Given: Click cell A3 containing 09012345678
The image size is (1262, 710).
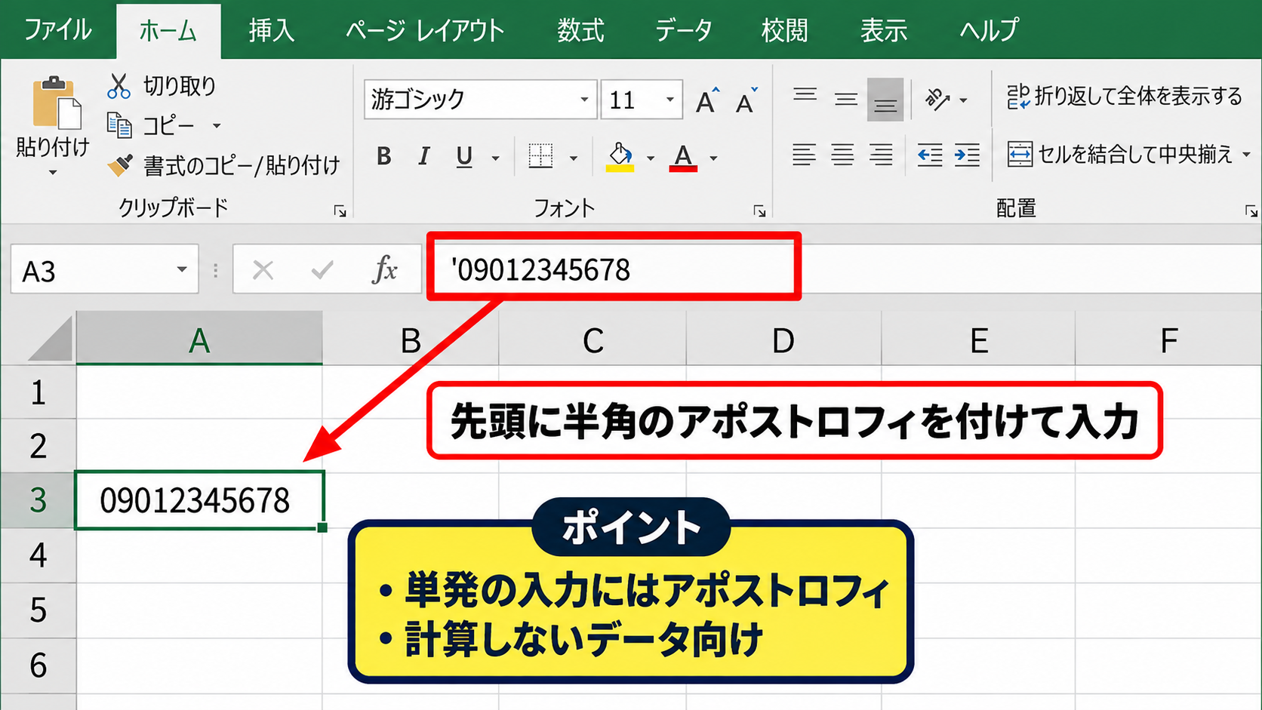Looking at the screenshot, I should 199,500.
